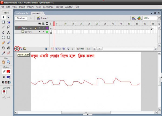Select the Pen tool
The height and width of the screenshot is (116, 162).
click(x=4, y=33)
